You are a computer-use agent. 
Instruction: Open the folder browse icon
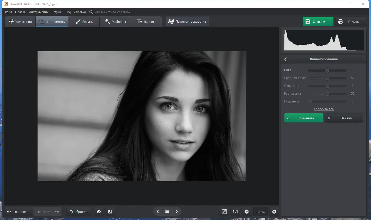(x=167, y=212)
